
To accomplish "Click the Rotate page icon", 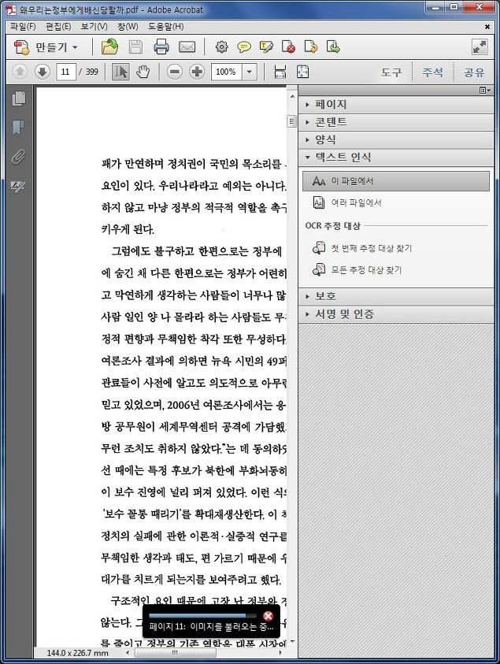I will (311, 46).
